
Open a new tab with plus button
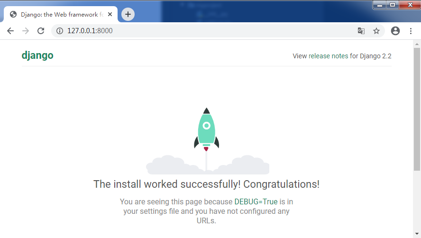tap(128, 14)
